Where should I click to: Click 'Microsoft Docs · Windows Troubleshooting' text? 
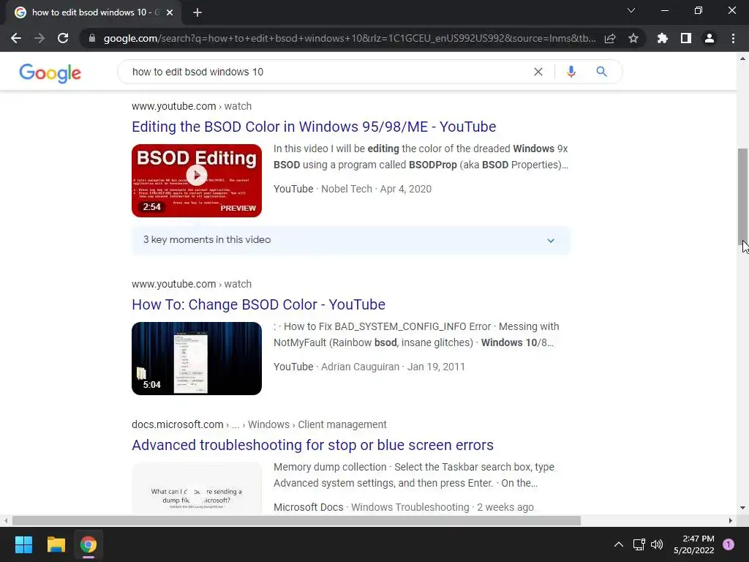pyautogui.click(x=372, y=507)
